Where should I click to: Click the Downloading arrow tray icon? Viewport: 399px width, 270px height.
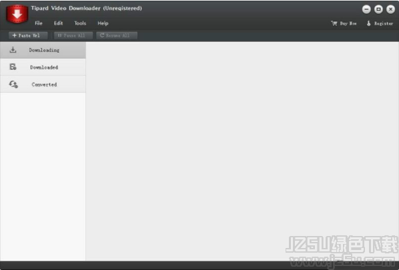(x=13, y=50)
